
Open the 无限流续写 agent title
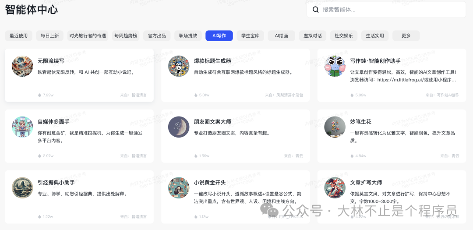51,61
